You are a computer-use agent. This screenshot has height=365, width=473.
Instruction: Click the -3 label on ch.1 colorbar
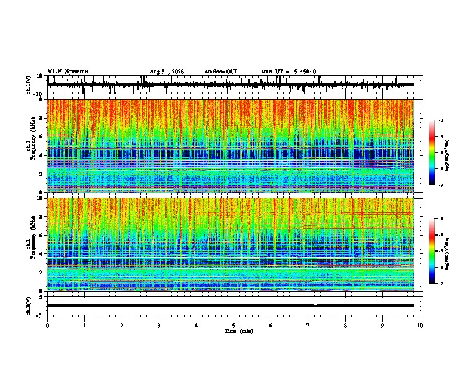440,120
